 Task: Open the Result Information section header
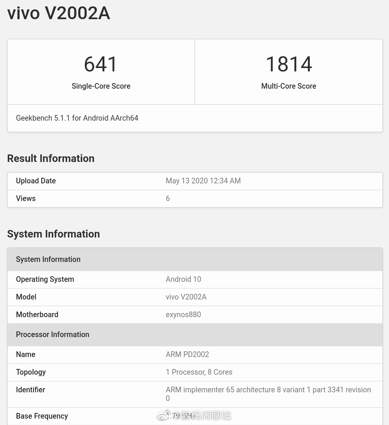pos(51,158)
